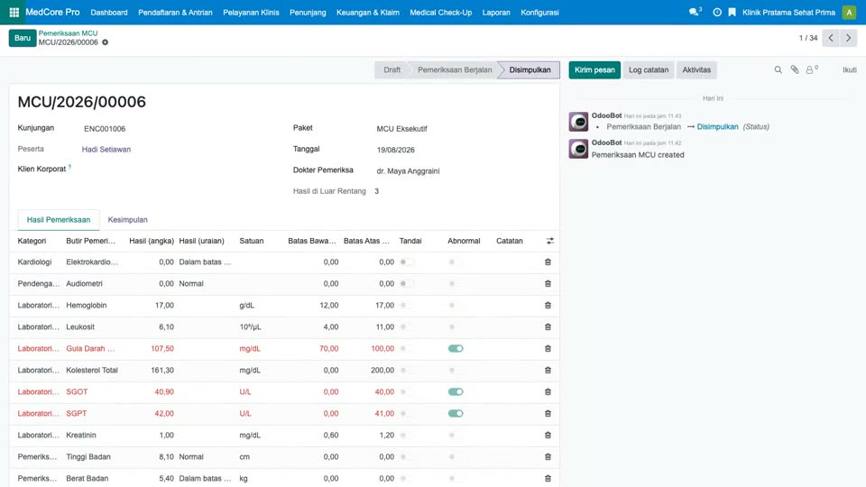The width and height of the screenshot is (866, 487).
Task: Open the apps grid menu
Action: coord(14,12)
